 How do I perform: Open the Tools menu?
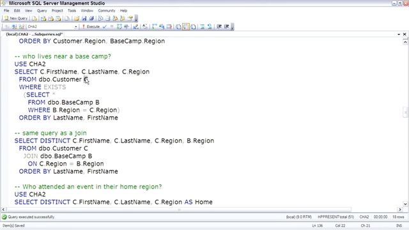tap(72, 11)
